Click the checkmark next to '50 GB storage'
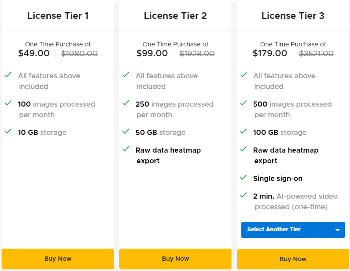The width and height of the screenshot is (350, 271). 126,132
